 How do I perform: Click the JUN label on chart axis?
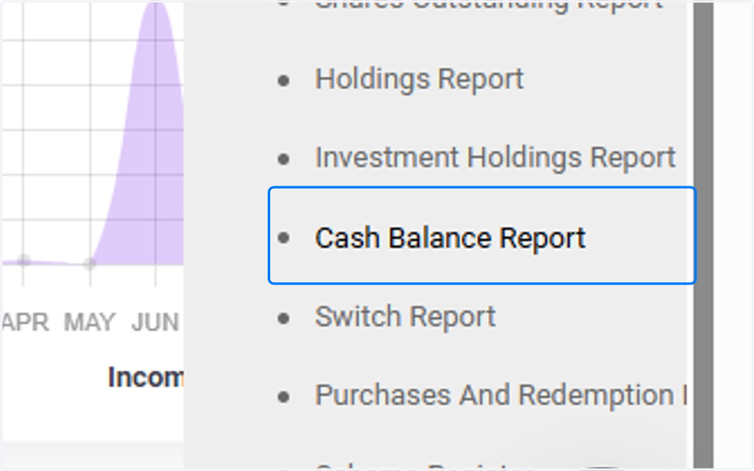click(155, 323)
